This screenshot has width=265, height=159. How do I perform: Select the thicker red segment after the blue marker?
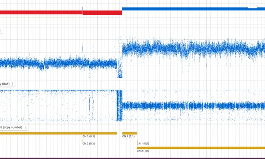point(102,13)
